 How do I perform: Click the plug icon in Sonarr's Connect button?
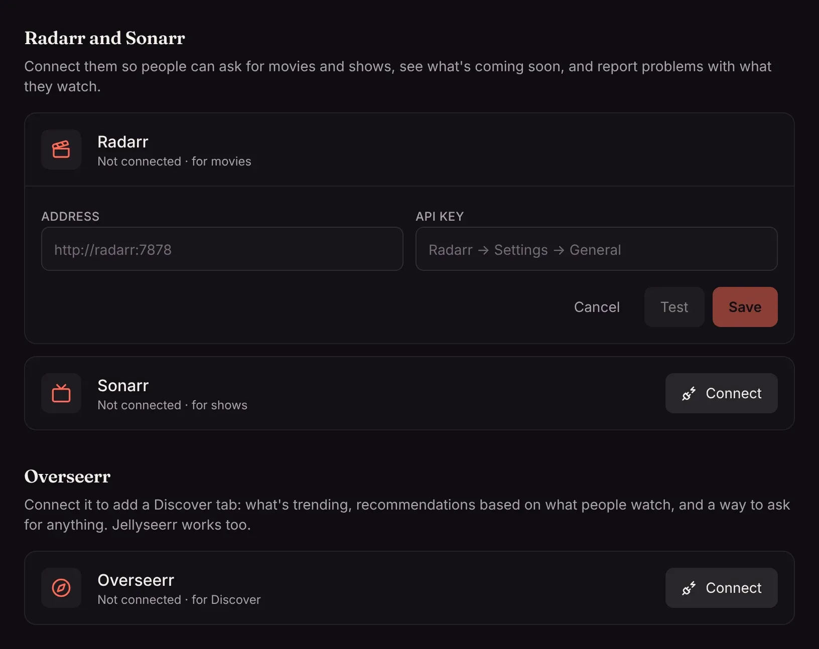(689, 394)
